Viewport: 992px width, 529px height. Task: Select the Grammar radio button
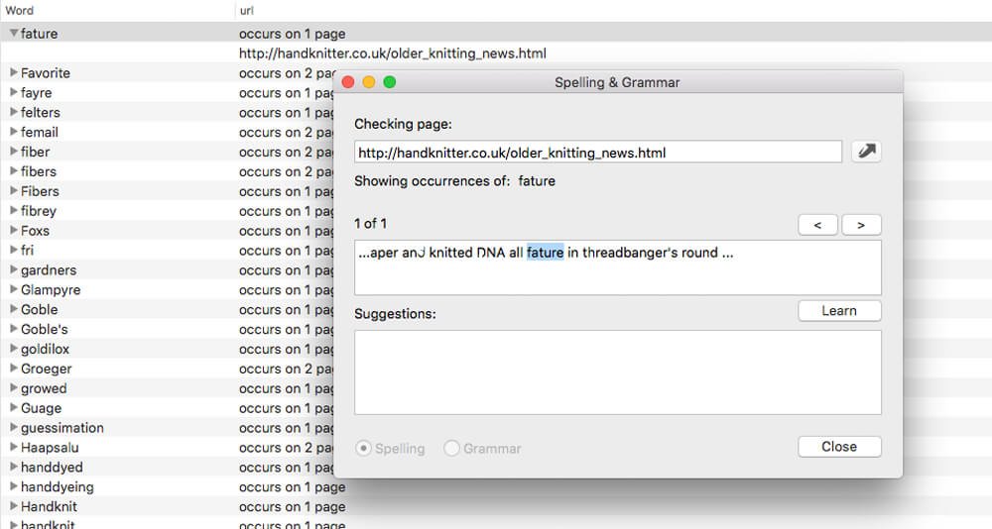tap(452, 449)
